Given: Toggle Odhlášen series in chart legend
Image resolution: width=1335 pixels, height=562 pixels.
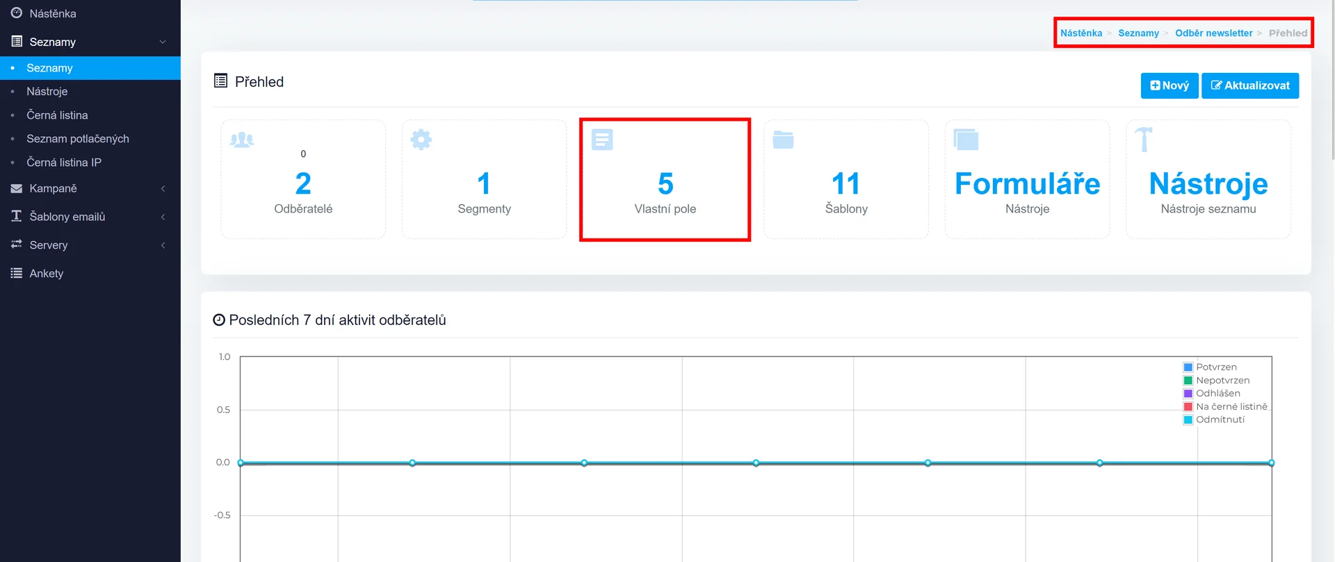Looking at the screenshot, I should coord(1217,393).
